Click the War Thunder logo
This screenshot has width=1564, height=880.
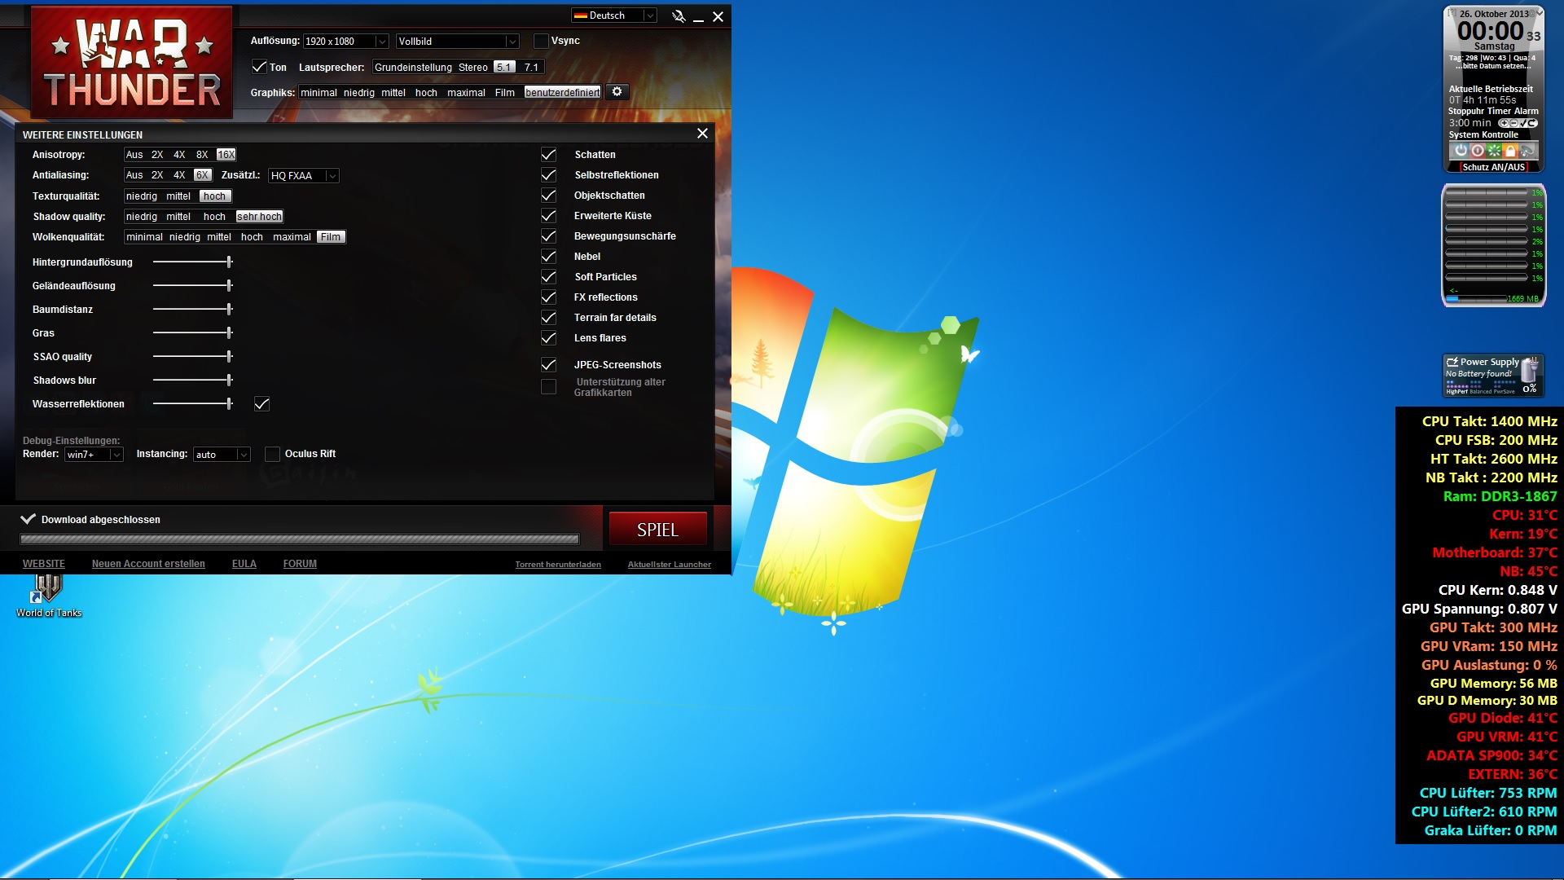point(132,63)
